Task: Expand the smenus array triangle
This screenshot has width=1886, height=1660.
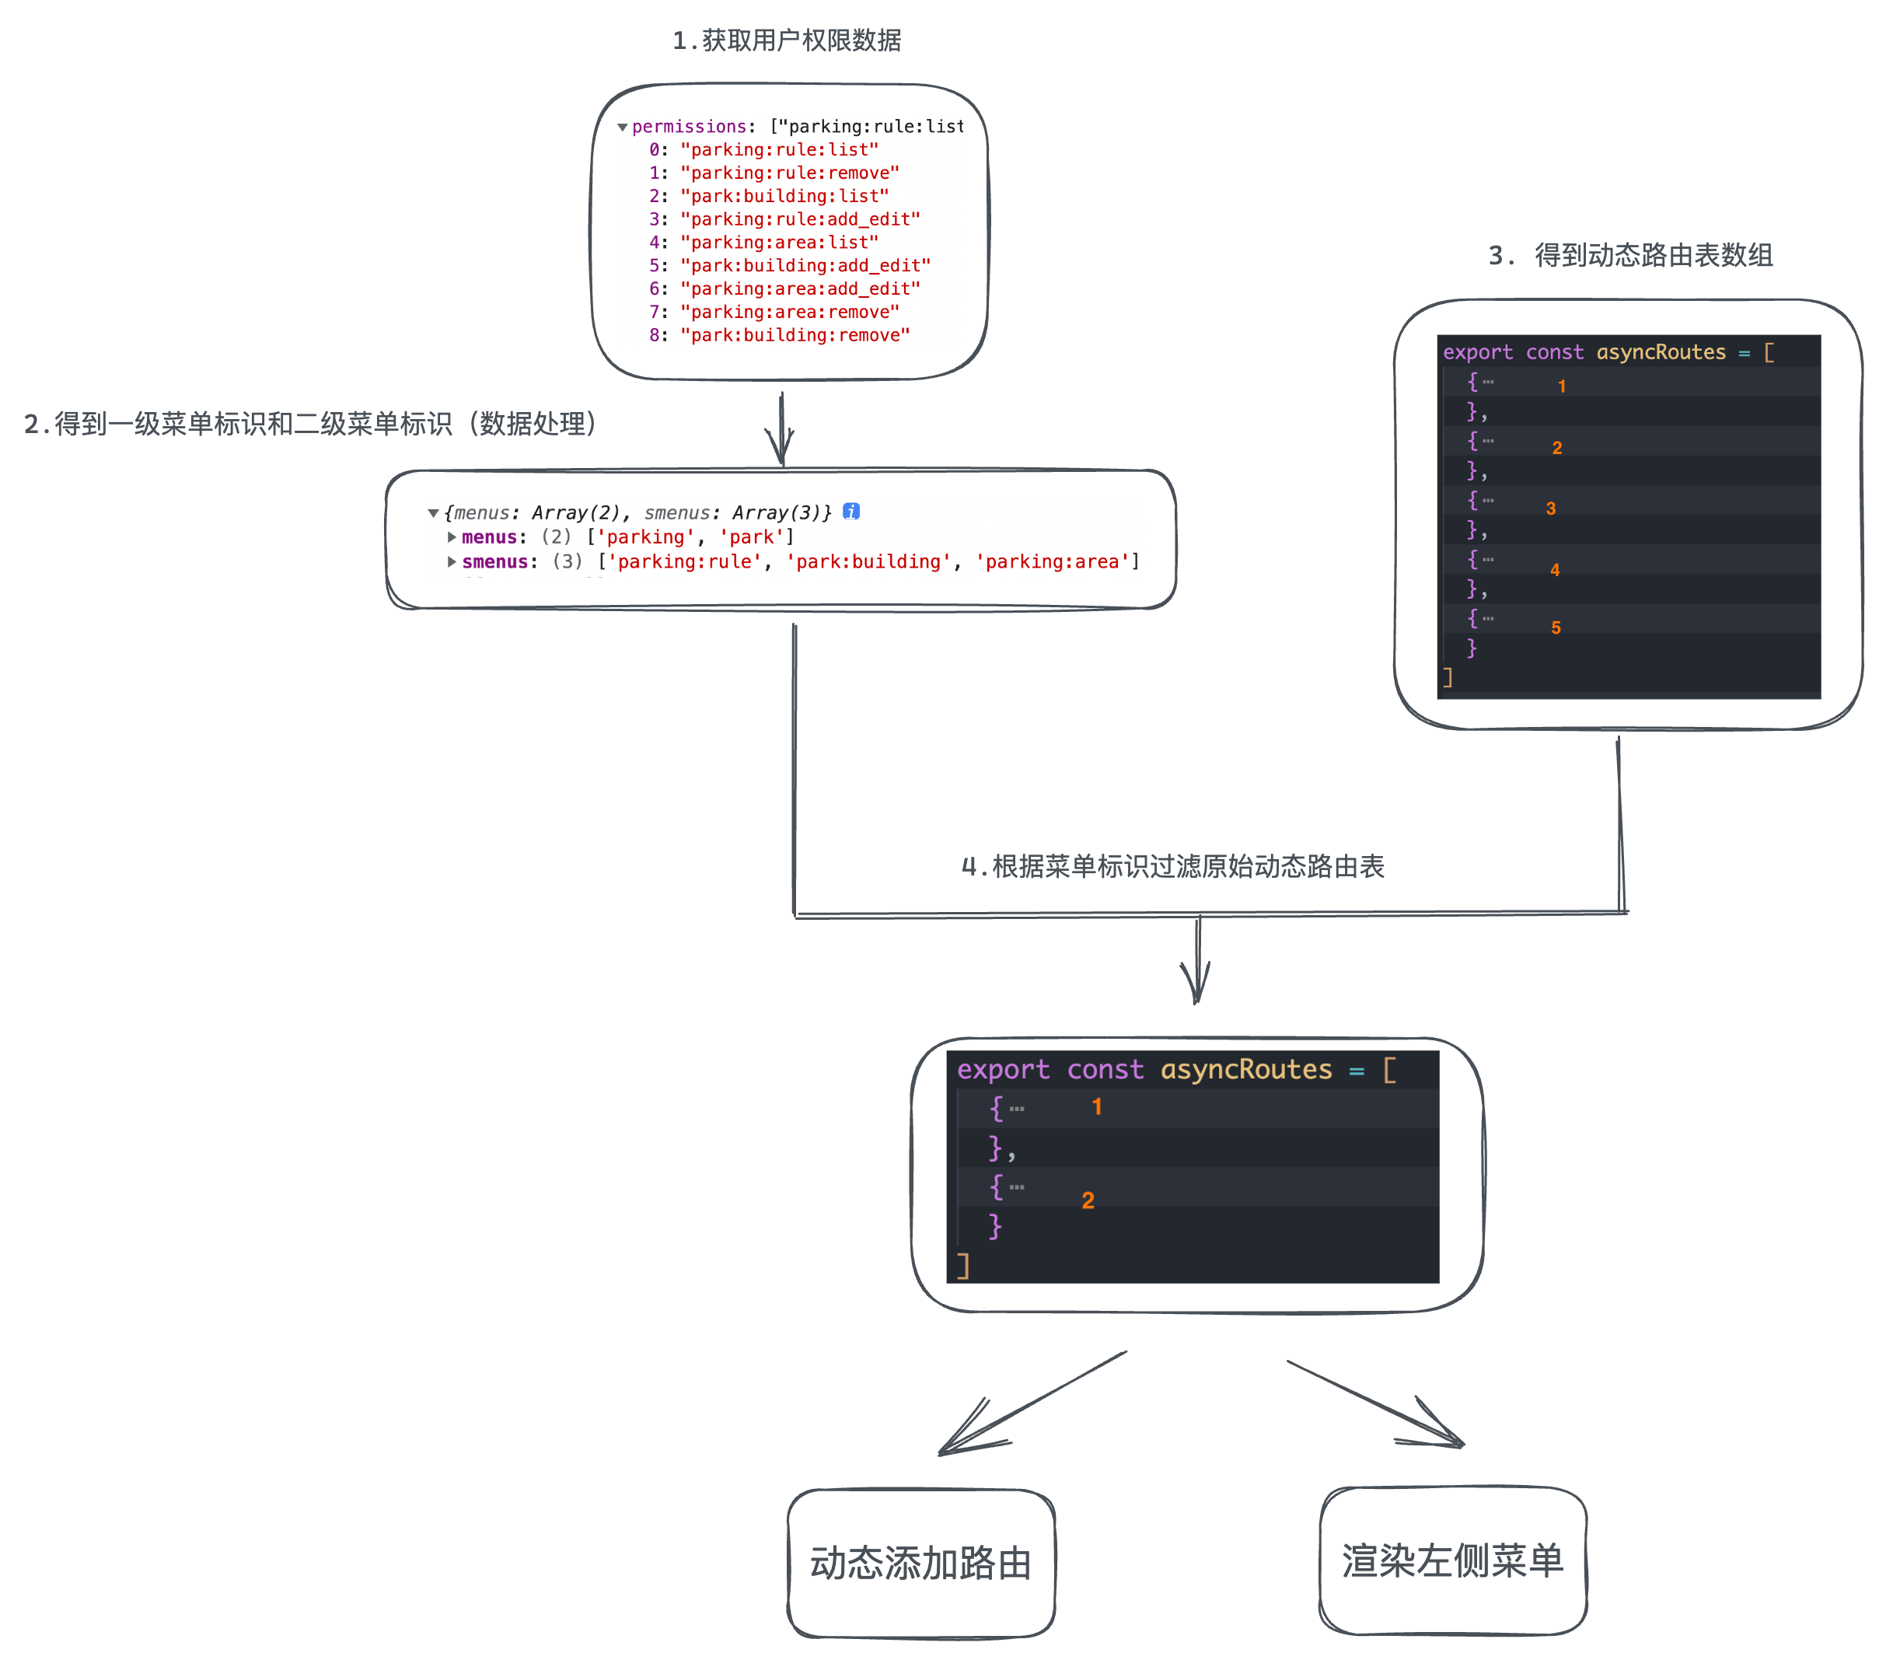Action: [451, 562]
